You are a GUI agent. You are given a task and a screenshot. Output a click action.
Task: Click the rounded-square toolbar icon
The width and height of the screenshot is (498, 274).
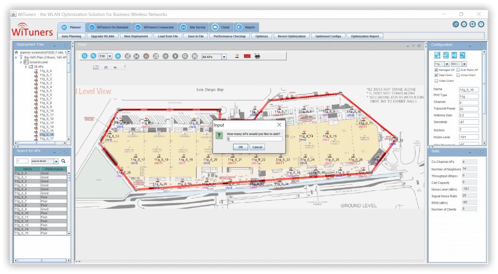click(x=185, y=56)
